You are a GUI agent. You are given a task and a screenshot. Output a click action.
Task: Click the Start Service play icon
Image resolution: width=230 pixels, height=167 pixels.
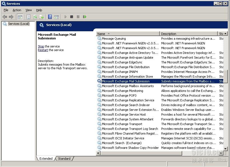coord(65,17)
